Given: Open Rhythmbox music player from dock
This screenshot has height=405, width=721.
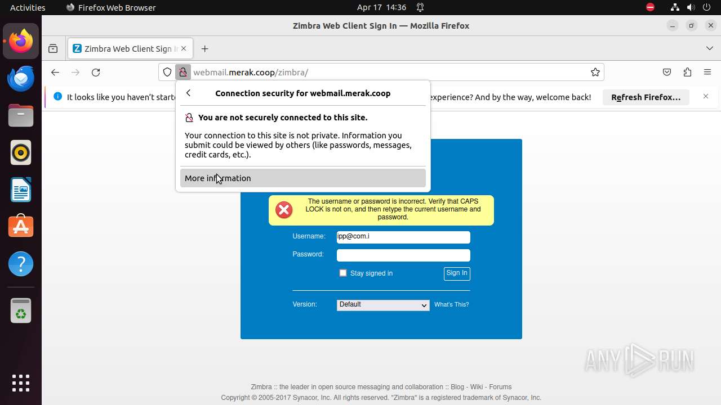Looking at the screenshot, I should coord(21,152).
